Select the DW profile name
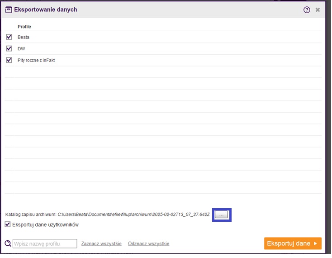The image size is (332, 258). point(21,49)
